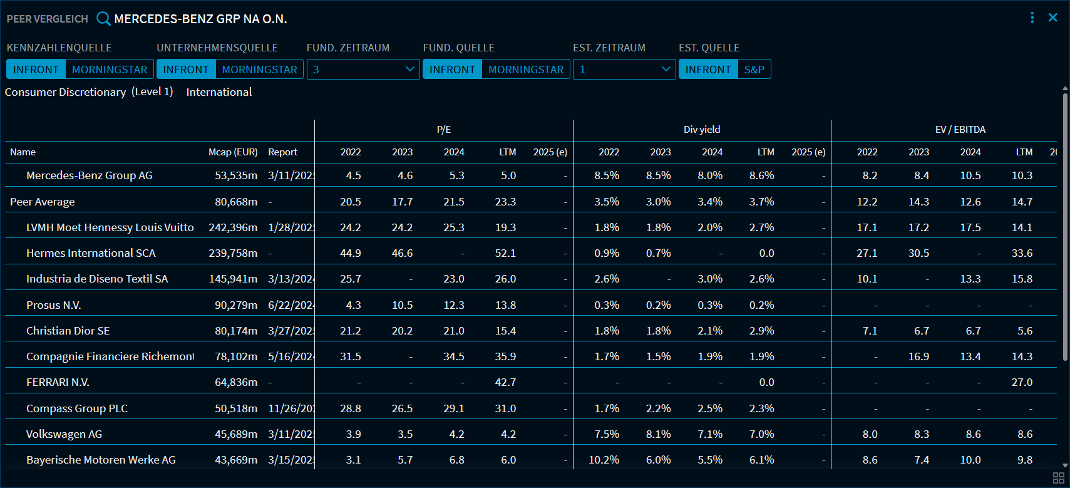Select S&P as Est. Quelle
Screen dimensions: 1070x488
754,70
